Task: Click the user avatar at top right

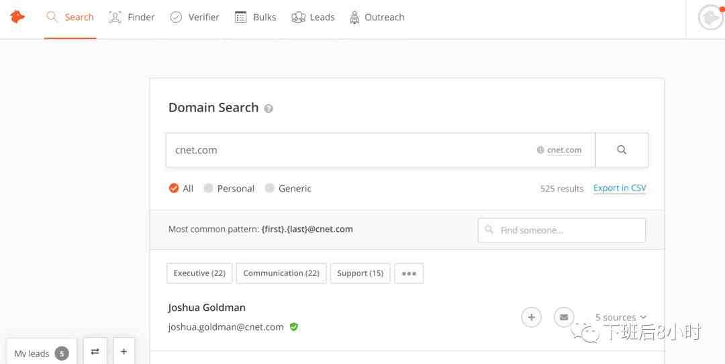Action: (711, 17)
